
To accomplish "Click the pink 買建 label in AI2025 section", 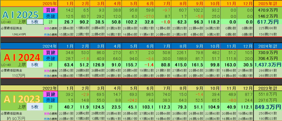I will (50, 10).
